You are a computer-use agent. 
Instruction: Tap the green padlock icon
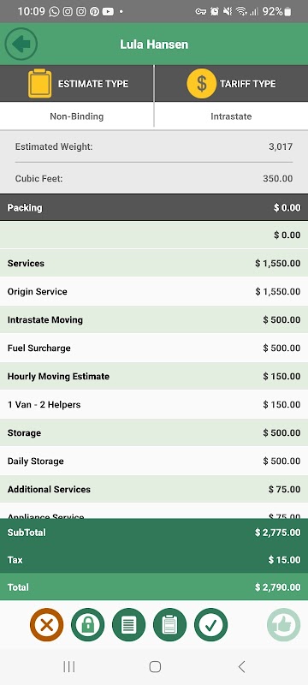[x=87, y=625]
